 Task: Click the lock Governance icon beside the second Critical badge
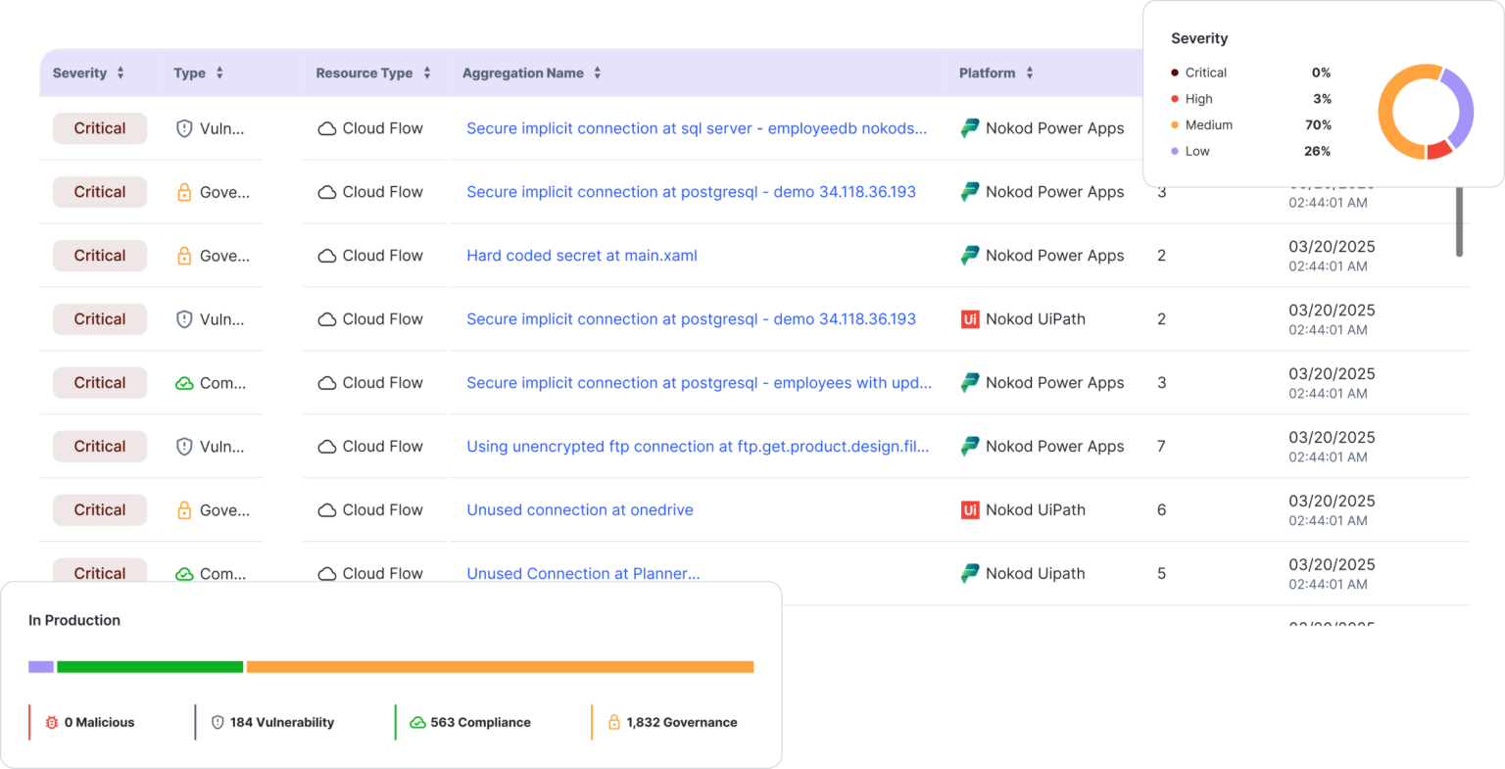(183, 191)
